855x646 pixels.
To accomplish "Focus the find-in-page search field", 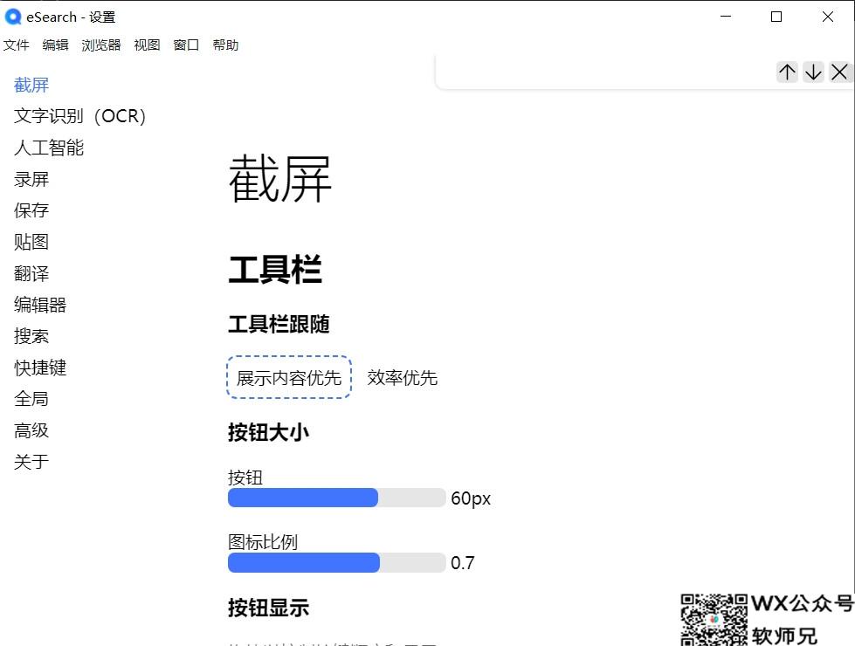I will 606,72.
